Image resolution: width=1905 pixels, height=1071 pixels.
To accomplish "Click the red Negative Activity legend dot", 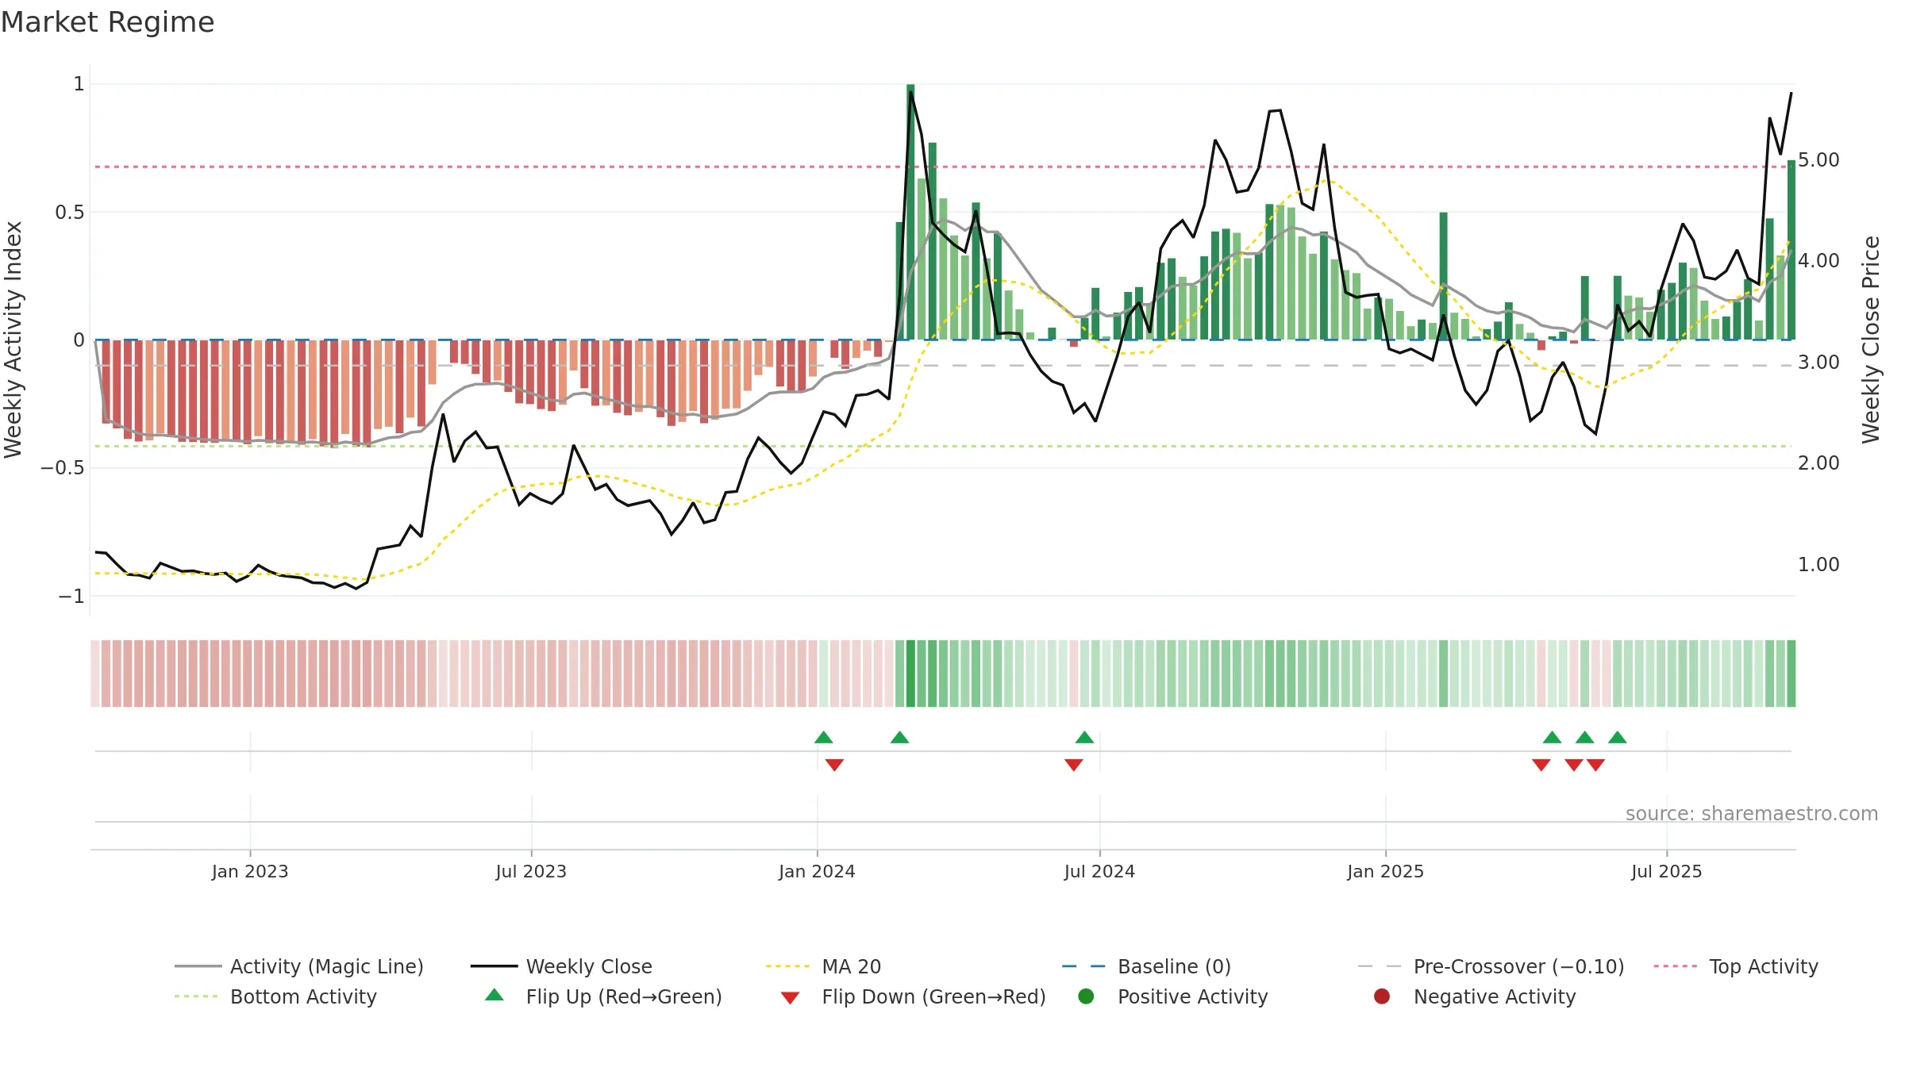I will pyautogui.click(x=1382, y=996).
